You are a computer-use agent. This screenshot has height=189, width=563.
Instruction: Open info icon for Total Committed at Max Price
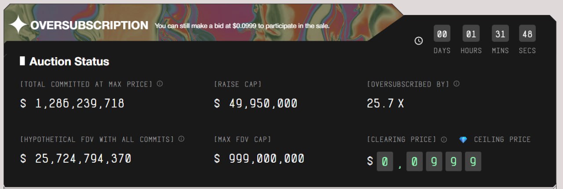[160, 84]
